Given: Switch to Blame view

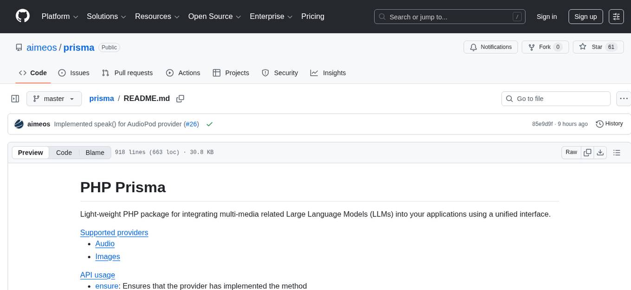Looking at the screenshot, I should (x=95, y=152).
